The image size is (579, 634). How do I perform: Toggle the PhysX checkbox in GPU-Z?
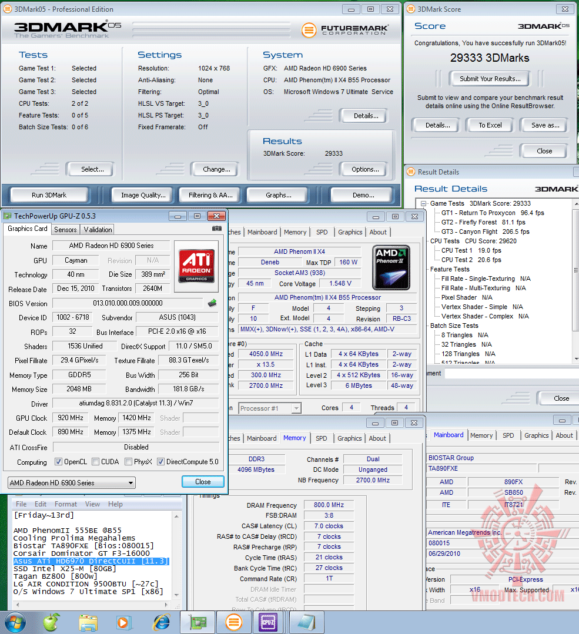tap(128, 462)
